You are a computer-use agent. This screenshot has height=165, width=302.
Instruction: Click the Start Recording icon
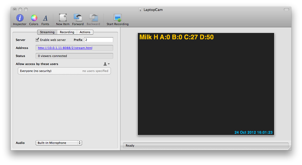point(117,18)
